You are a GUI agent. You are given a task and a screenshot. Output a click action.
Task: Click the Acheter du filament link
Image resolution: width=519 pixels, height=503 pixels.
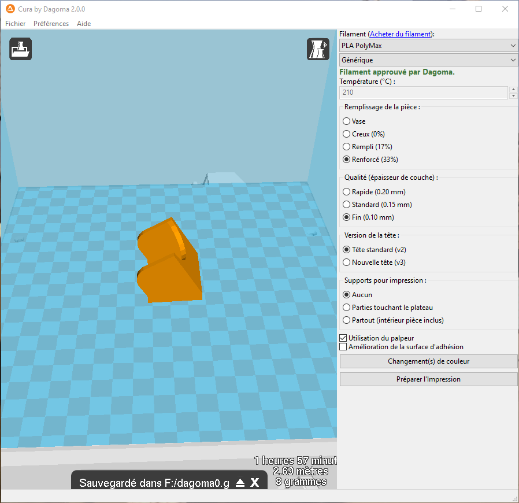pyautogui.click(x=401, y=34)
